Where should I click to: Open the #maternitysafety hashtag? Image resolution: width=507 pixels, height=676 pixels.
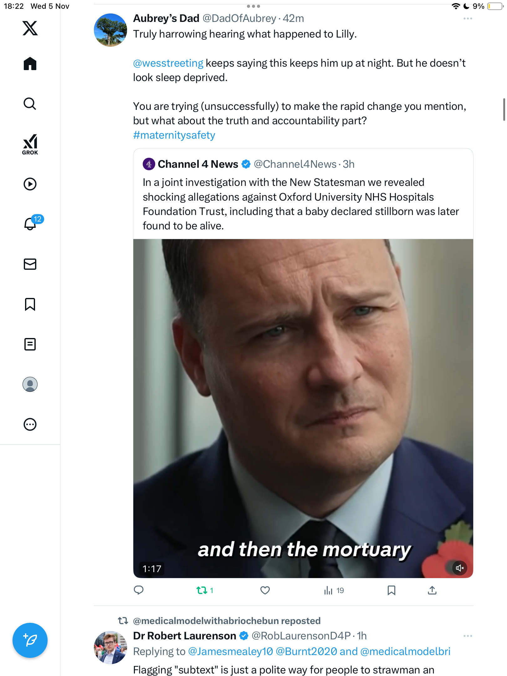[174, 135]
